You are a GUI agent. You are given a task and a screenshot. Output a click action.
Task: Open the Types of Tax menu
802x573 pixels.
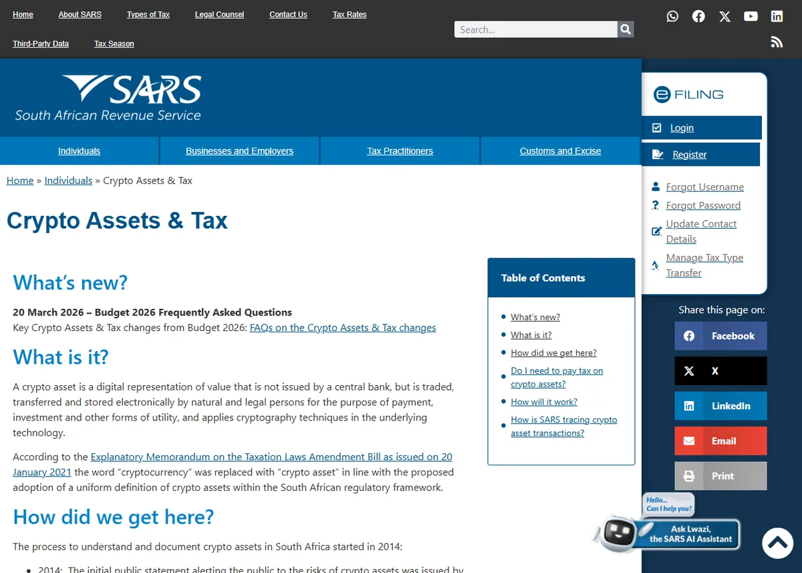click(x=148, y=15)
